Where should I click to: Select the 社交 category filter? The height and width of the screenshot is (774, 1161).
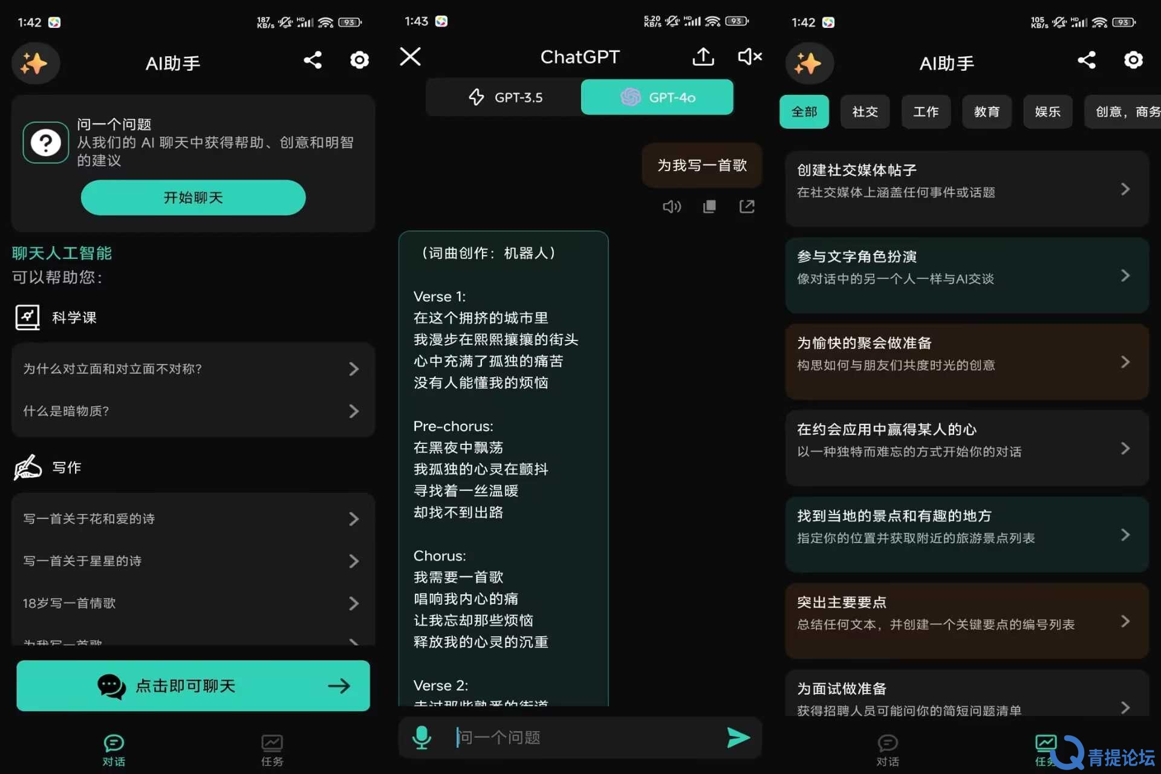pos(865,112)
